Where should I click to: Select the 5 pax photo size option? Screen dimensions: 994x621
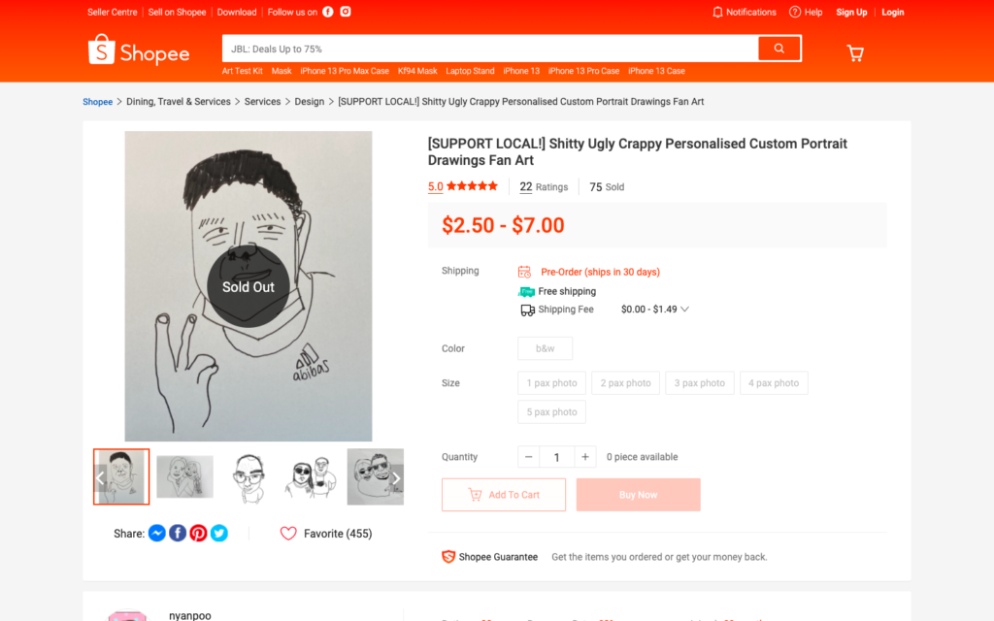[551, 411]
